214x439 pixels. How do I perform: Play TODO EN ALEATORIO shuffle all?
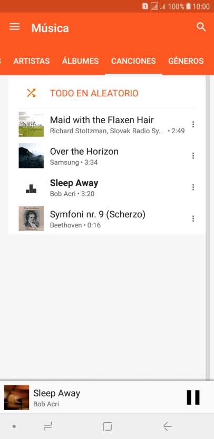(x=94, y=93)
